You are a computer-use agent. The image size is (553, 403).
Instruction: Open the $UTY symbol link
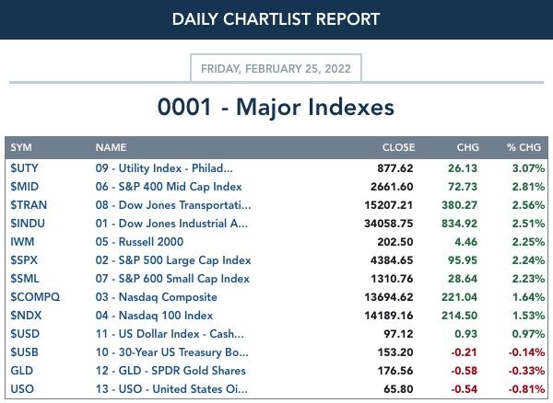[24, 168]
